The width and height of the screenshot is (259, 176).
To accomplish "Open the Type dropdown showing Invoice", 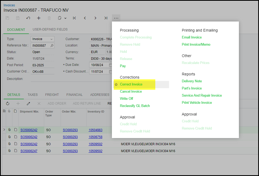I will click(x=42, y=39).
